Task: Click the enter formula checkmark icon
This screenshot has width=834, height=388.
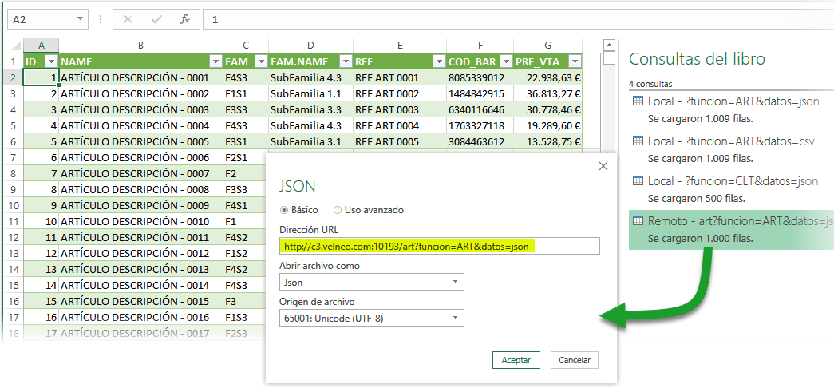Action: point(156,19)
